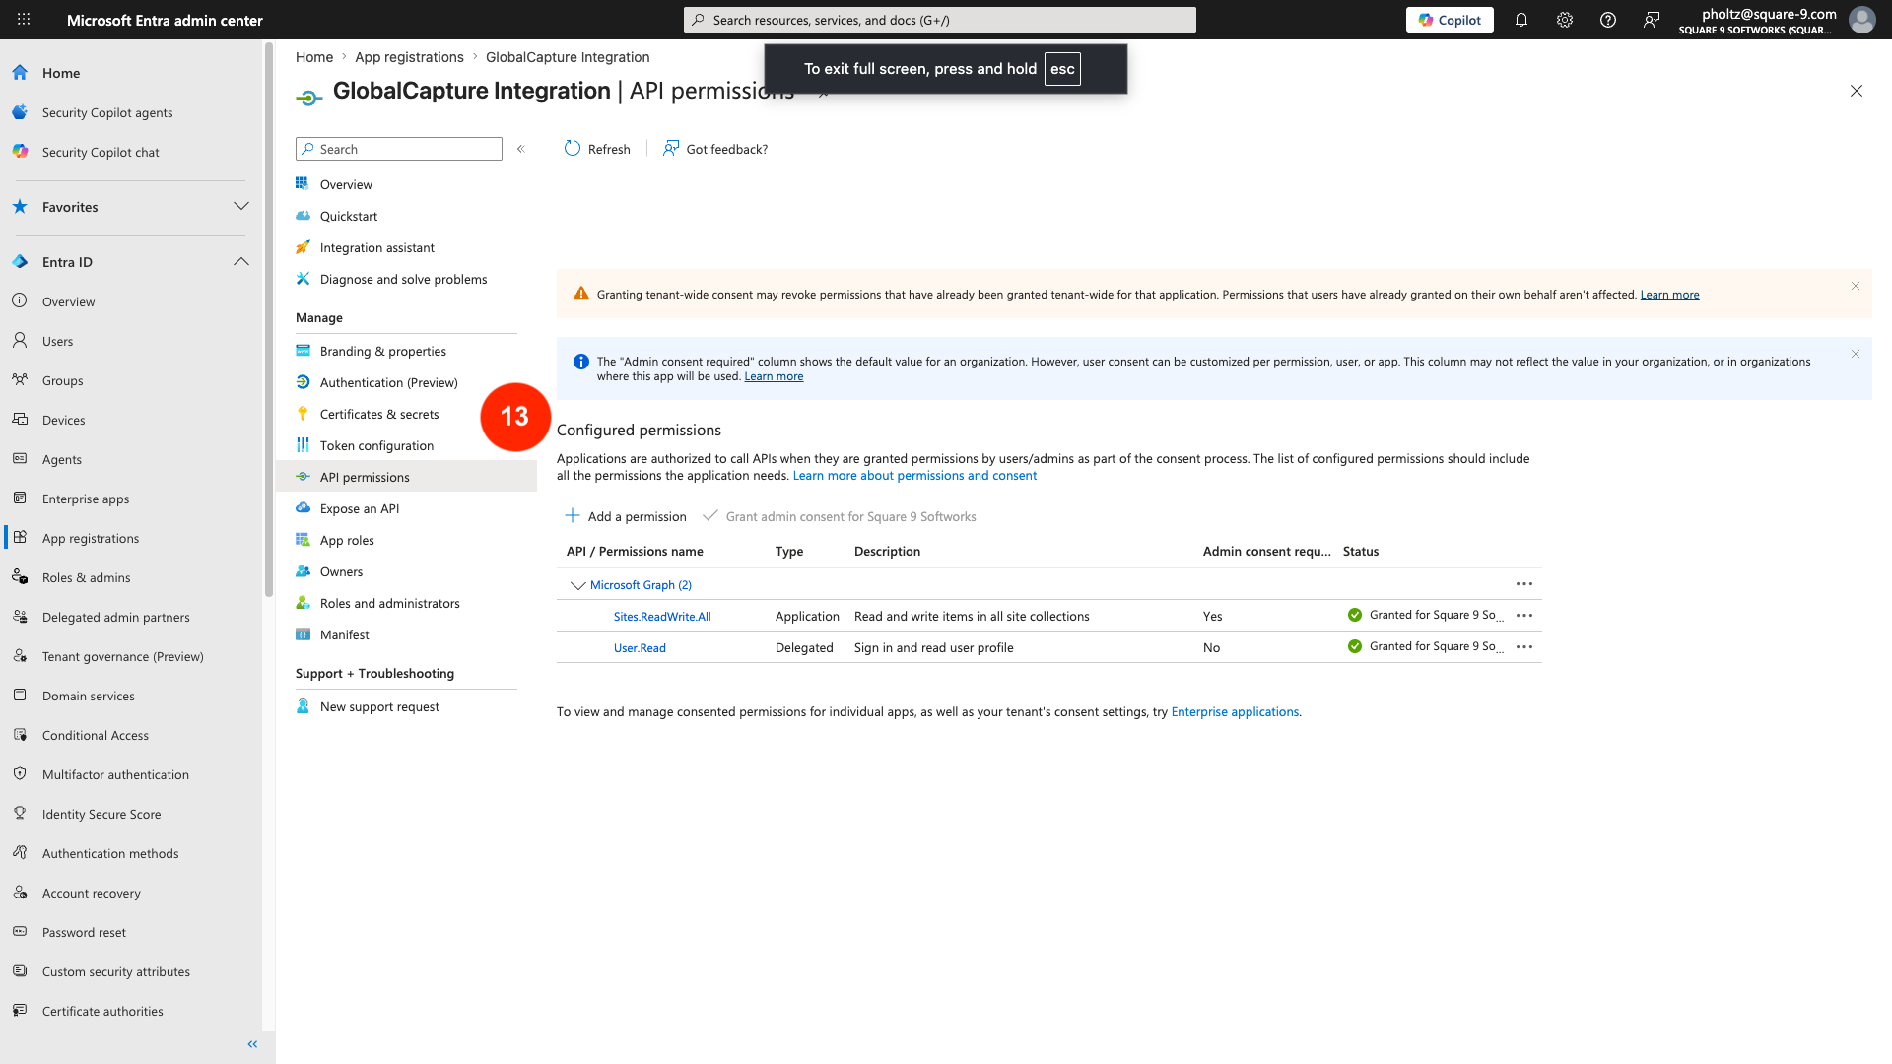Viewport: 1892px width, 1064px height.
Task: Click the top bar feedback icon
Action: coord(1652,20)
